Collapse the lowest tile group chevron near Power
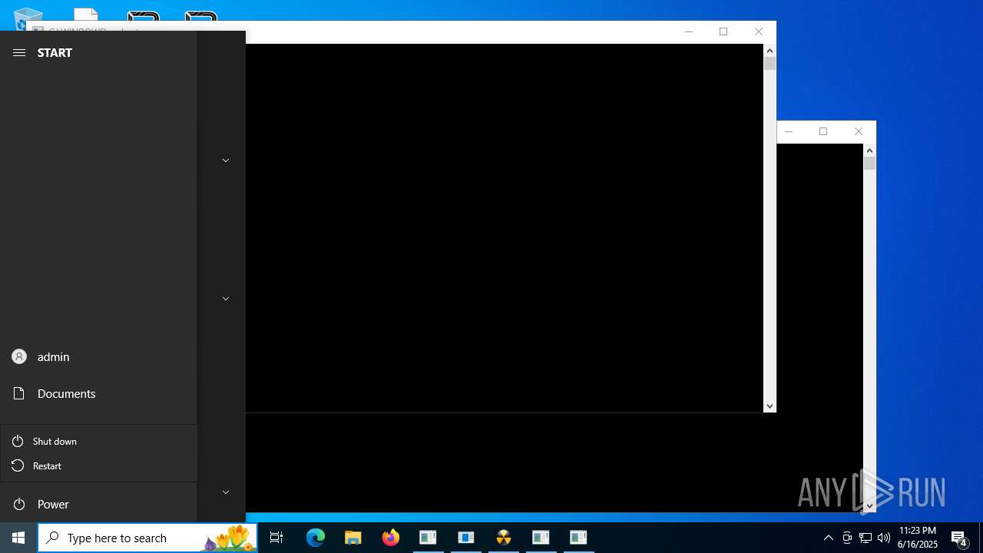The image size is (983, 553). coord(226,492)
